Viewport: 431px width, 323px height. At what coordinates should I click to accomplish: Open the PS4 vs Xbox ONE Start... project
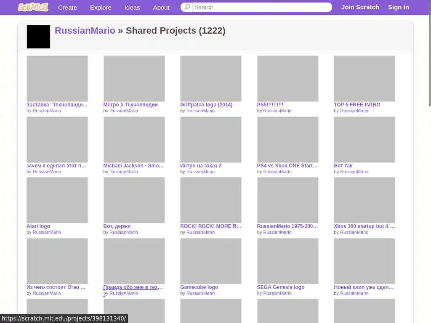pyautogui.click(x=287, y=166)
